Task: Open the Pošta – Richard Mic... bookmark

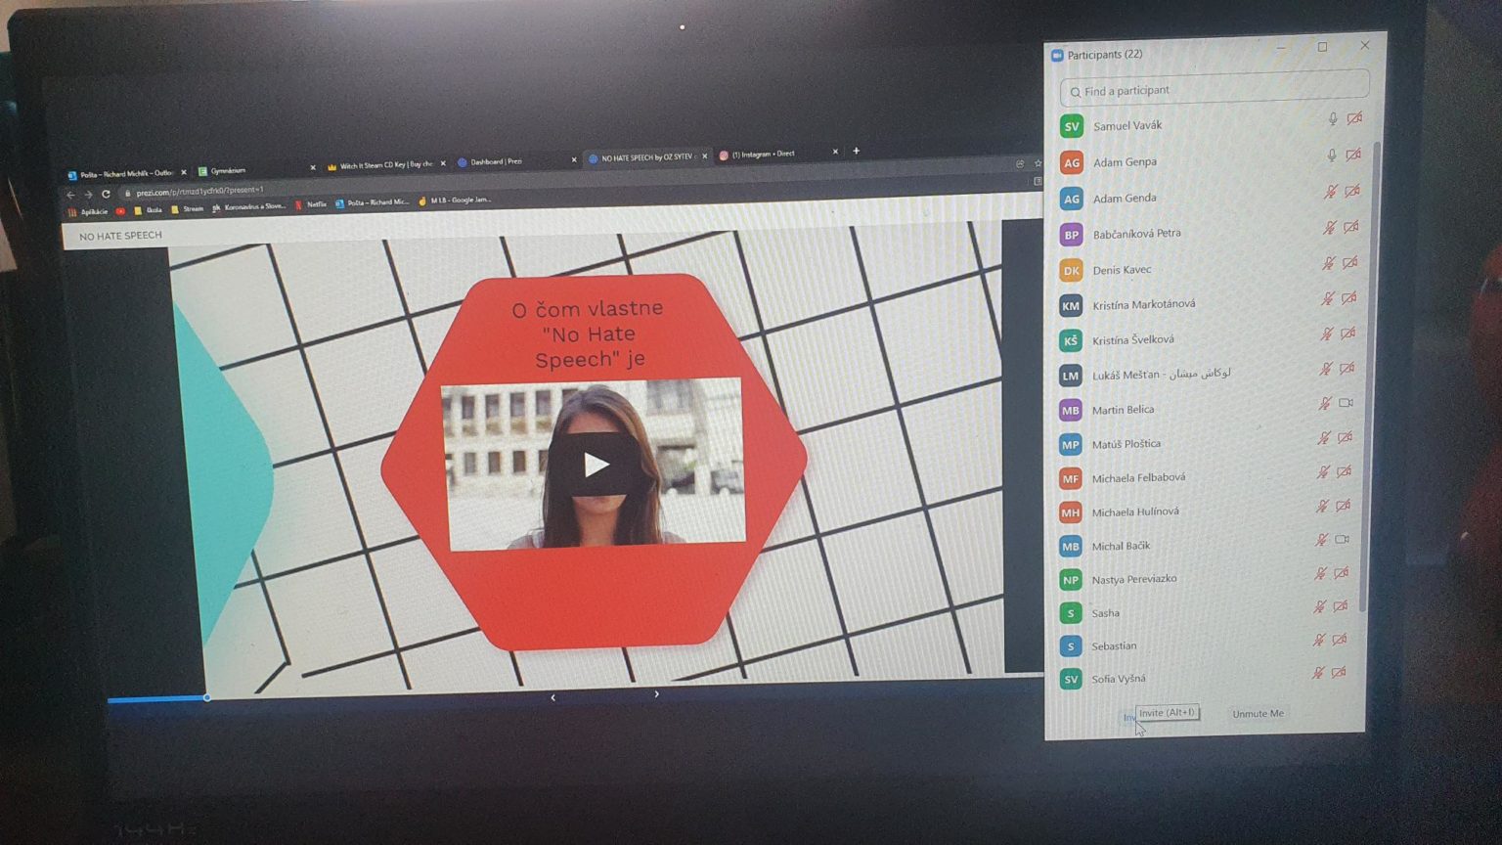Action: pyautogui.click(x=373, y=203)
